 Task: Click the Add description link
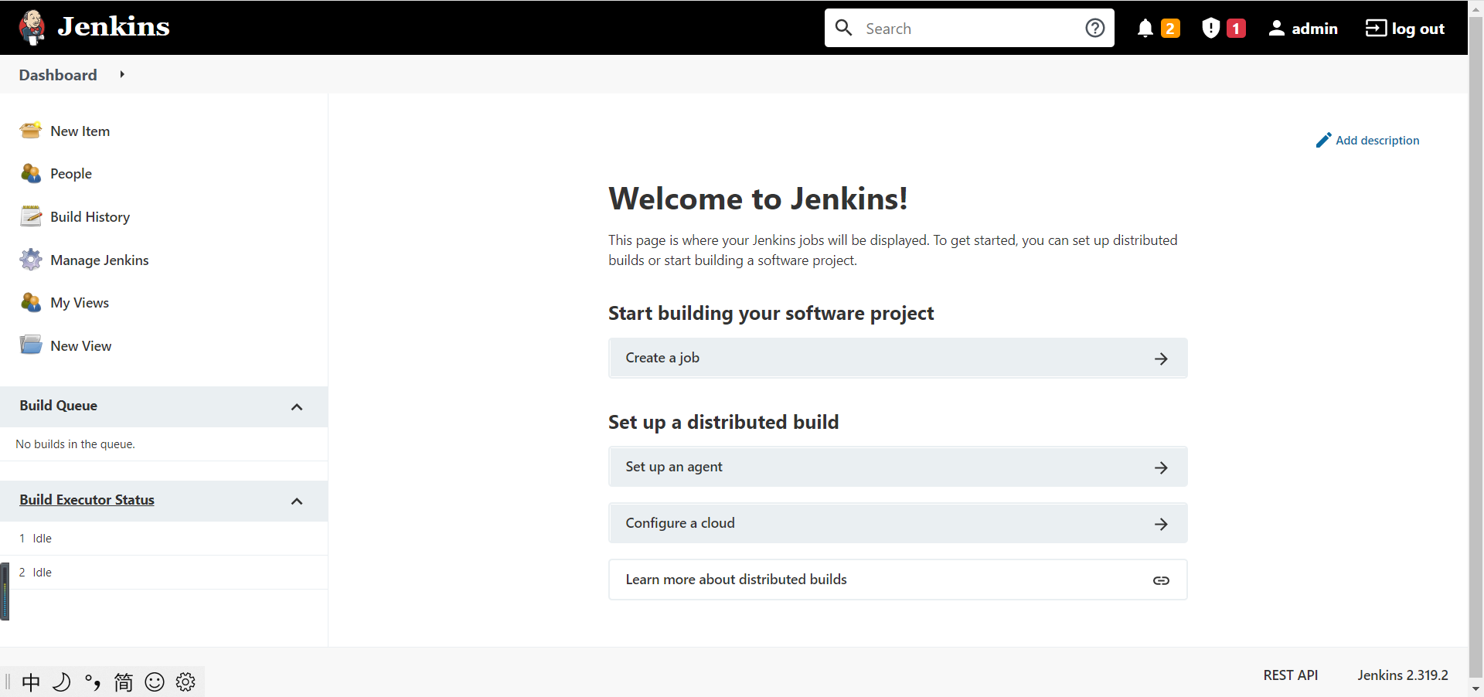point(1377,141)
